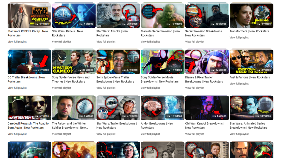Viewport: 282px width, 158px height.
Task: Click 'Sony Spider-Verse News and Theories' title
Action: (x=71, y=79)
